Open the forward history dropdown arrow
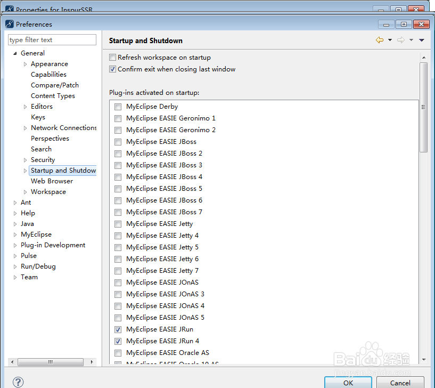Screen dimensions: 435x388 (x=411, y=41)
